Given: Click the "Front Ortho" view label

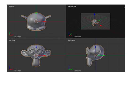Looking at the screenshot, I should (x=12, y=40).
